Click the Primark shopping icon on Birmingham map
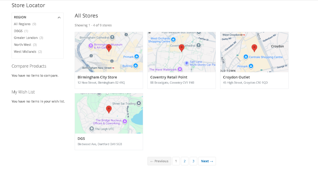 point(136,57)
